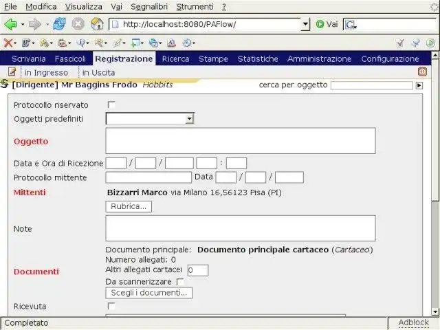Click the grey forward arrow

(x=35, y=25)
